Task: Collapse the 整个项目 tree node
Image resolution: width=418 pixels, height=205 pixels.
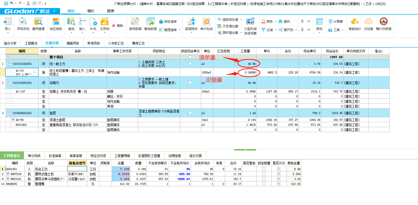Action: pyautogui.click(x=8, y=57)
